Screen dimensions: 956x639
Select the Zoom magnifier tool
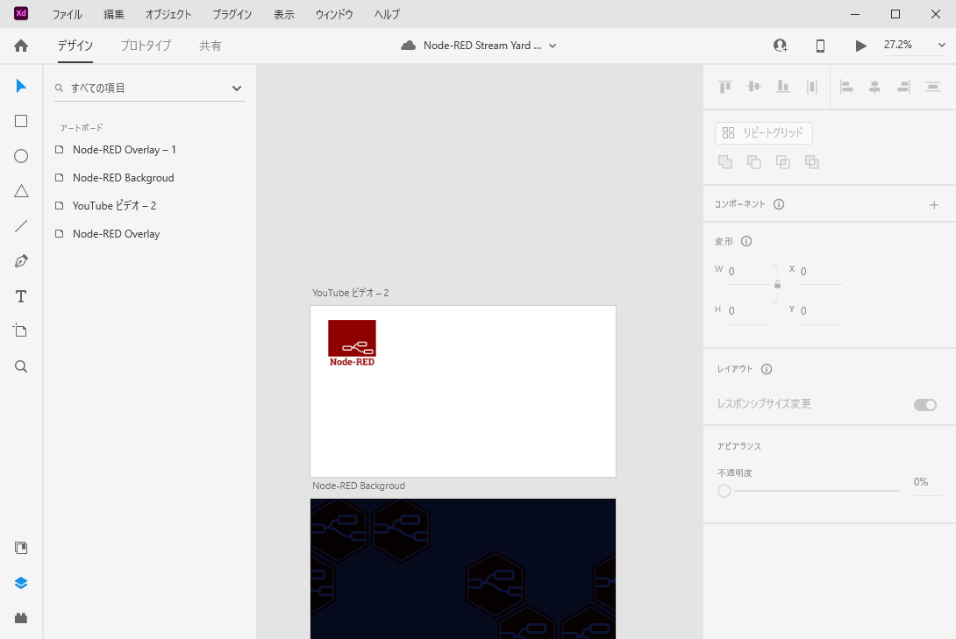(x=21, y=366)
